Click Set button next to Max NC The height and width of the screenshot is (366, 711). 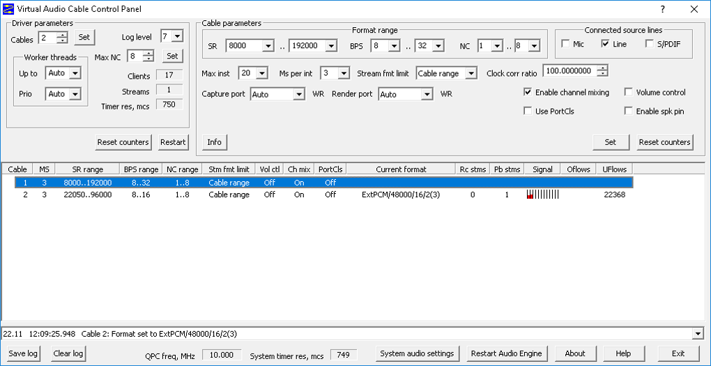pyautogui.click(x=172, y=56)
